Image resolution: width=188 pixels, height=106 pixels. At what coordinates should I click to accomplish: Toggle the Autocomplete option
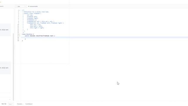click(33, 6)
